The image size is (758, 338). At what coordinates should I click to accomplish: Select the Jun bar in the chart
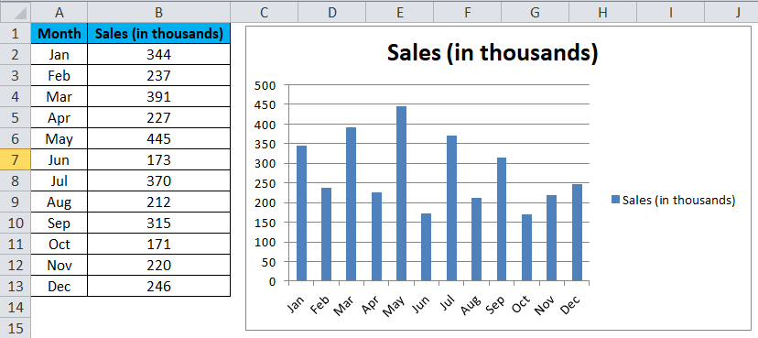pos(426,247)
